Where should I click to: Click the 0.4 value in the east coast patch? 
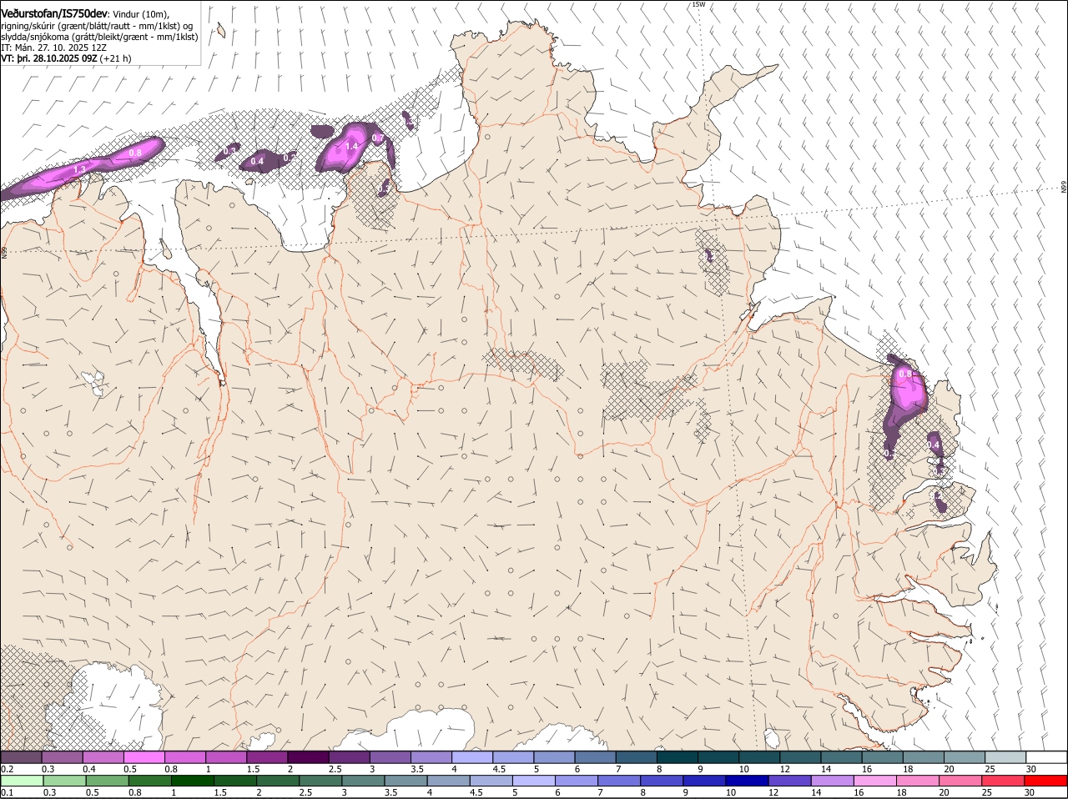pyautogui.click(x=934, y=445)
